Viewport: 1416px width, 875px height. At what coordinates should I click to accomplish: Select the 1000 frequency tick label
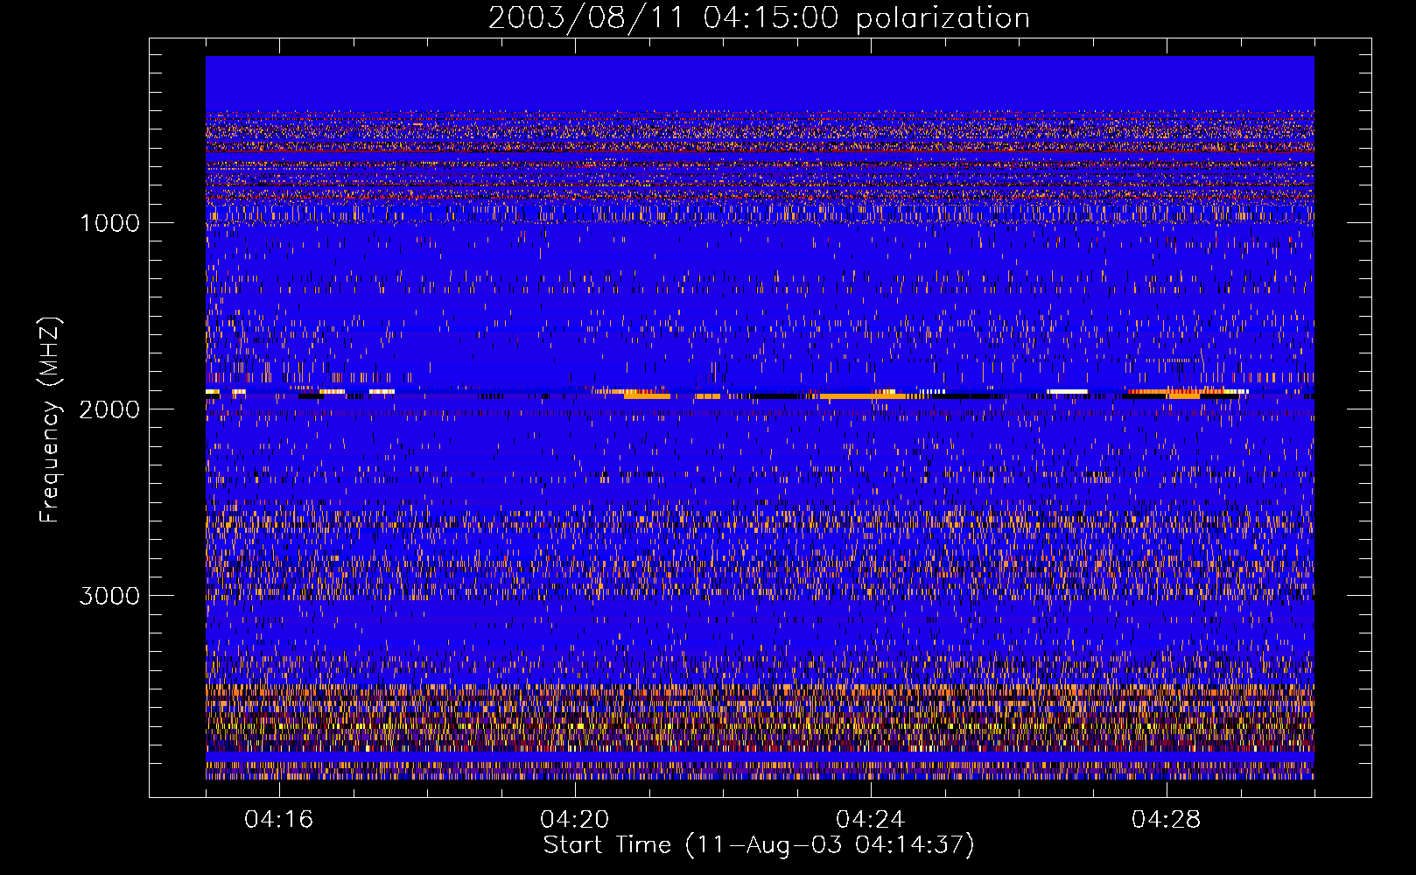click(x=109, y=223)
